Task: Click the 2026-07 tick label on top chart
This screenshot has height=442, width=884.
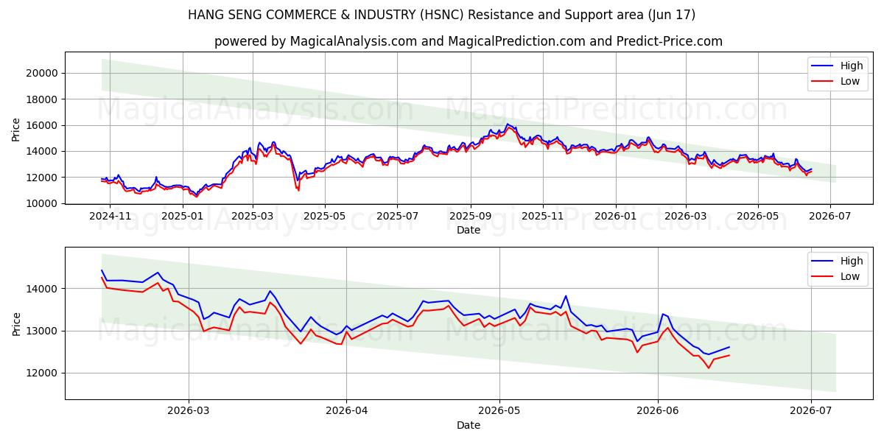Action: (830, 216)
